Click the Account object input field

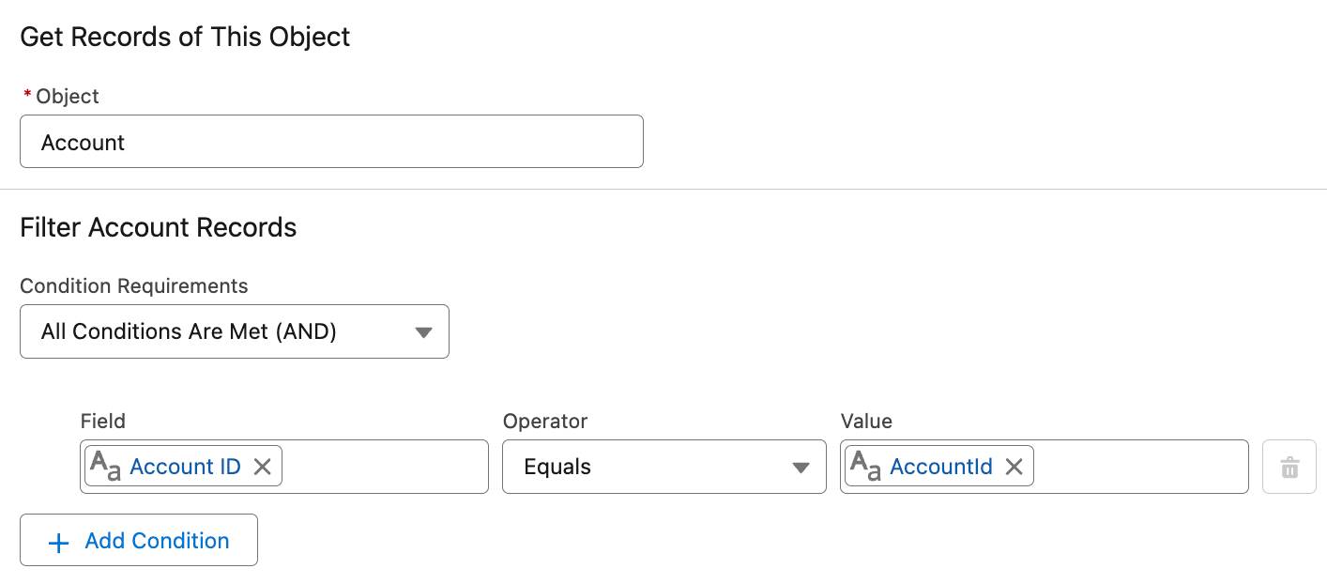pyautogui.click(x=330, y=142)
